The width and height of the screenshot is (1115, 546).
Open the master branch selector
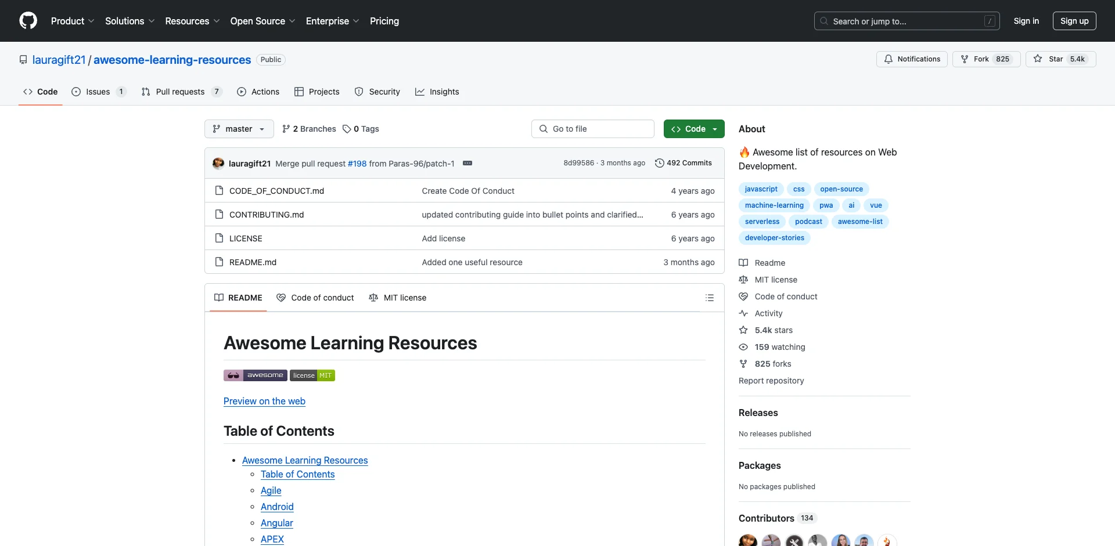point(239,129)
